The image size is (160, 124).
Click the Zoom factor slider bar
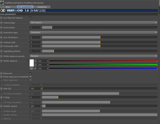100,27
